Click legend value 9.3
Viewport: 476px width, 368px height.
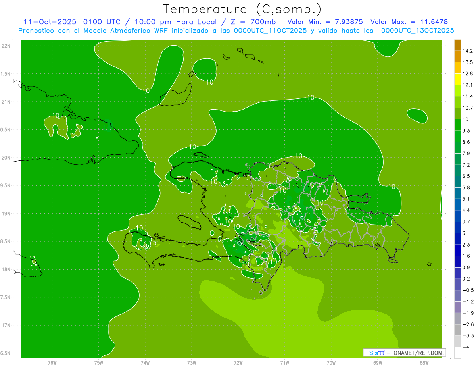tap(466, 131)
